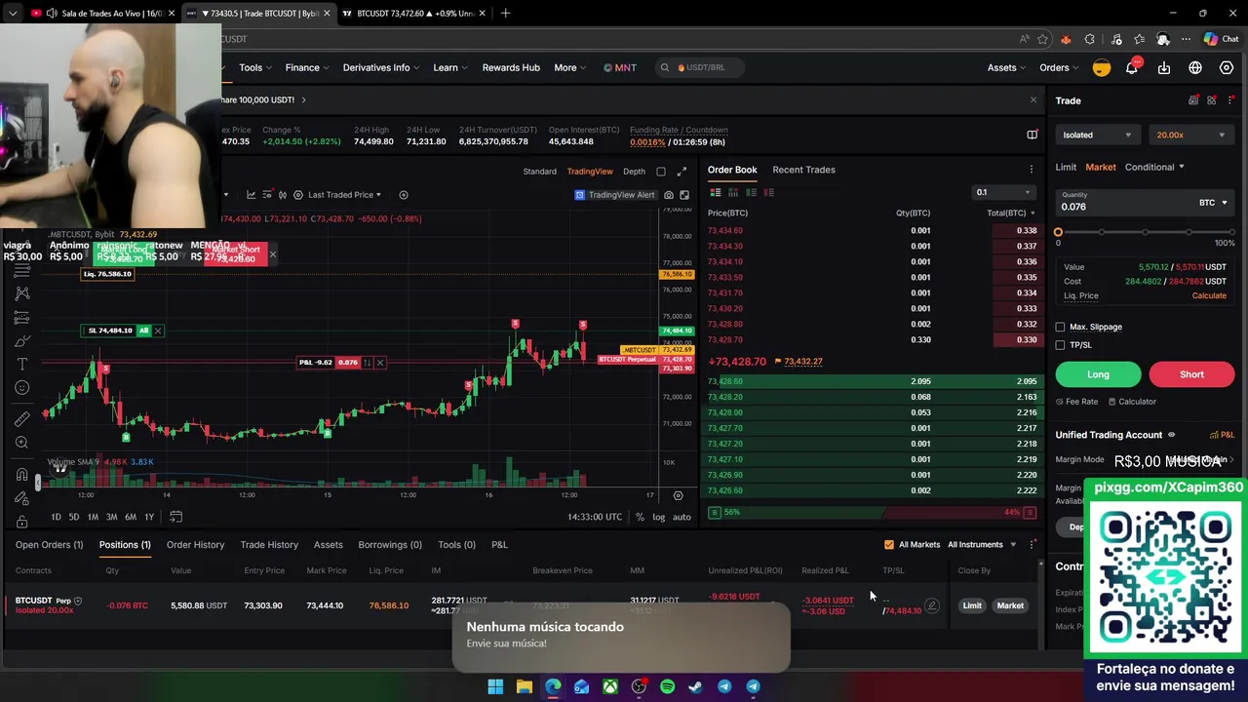This screenshot has width=1248, height=702.
Task: Select the brush drawing tool
Action: pyautogui.click(x=21, y=340)
